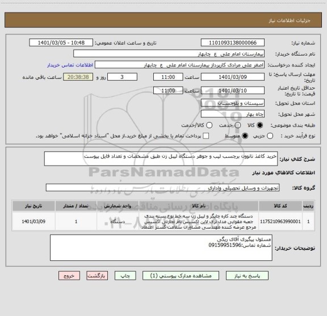Screen dimensions: 327x316
Task: Click the buyer name field بیمارستان امام علی
Action: coord(169,54)
